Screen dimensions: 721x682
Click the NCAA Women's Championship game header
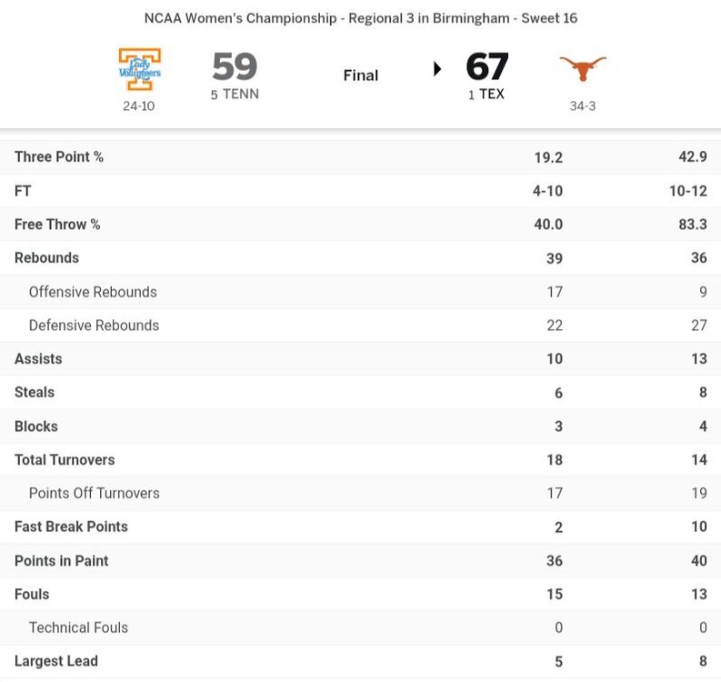360,18
